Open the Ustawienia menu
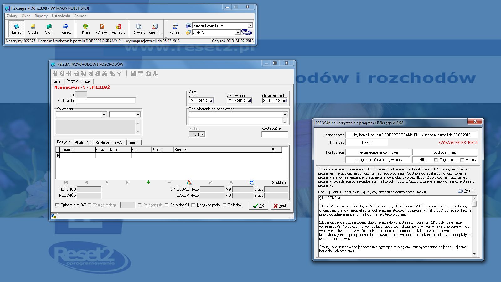 [61, 16]
